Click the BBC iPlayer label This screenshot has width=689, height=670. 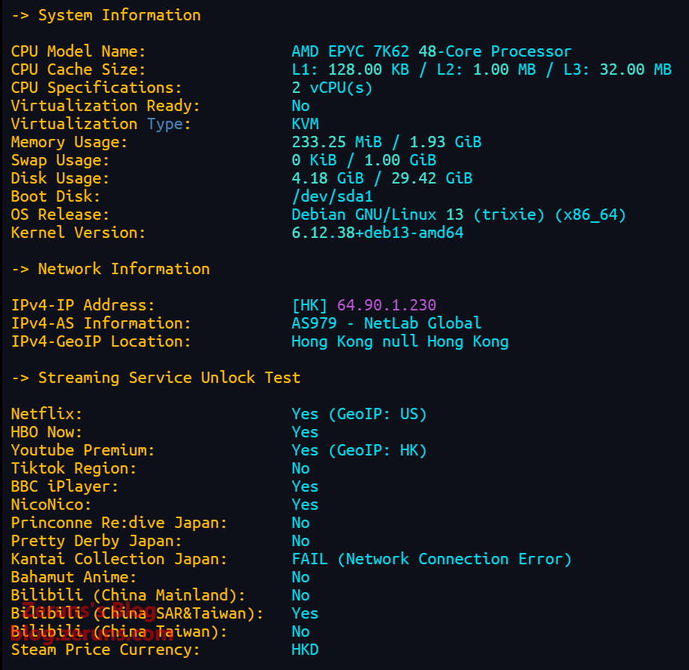tap(65, 486)
